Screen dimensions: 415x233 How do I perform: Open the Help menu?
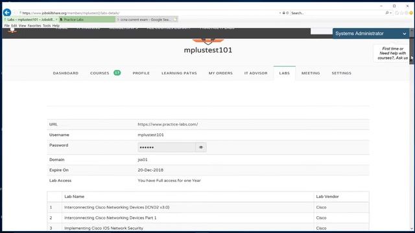tap(56, 26)
